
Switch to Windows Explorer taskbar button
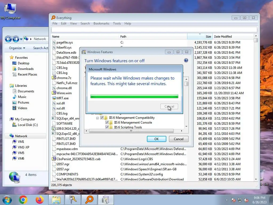click(x=56, y=200)
